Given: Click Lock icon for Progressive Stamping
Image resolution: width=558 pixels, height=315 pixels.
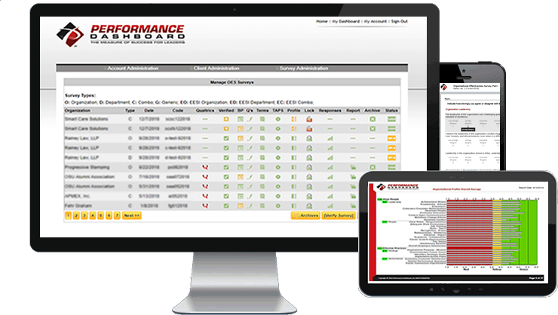Looking at the screenshot, I should [x=309, y=167].
